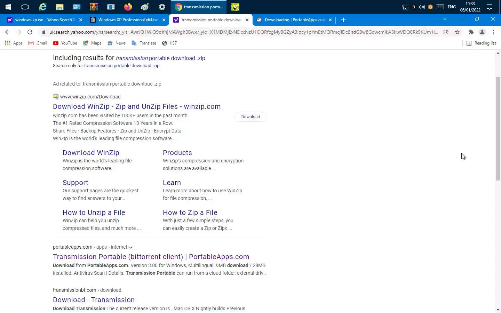Open SpongeBob icon in taskbar

point(235,7)
